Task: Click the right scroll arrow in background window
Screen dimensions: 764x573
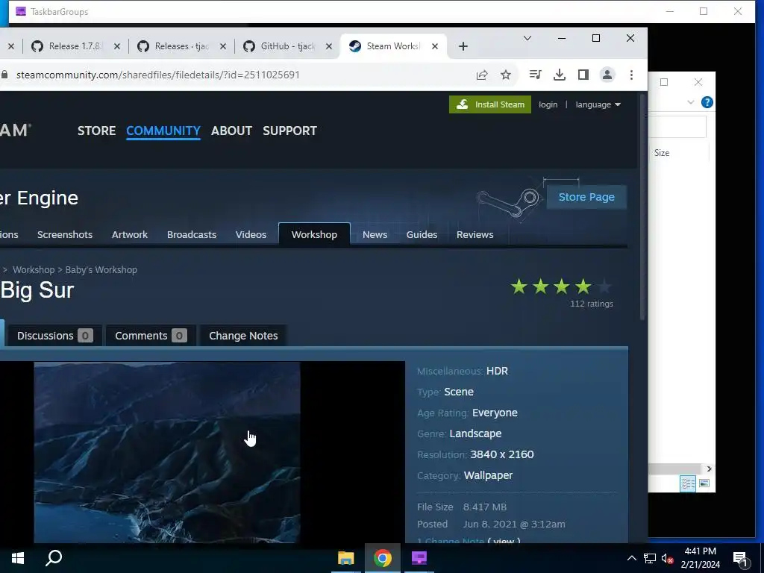Action: [709, 469]
